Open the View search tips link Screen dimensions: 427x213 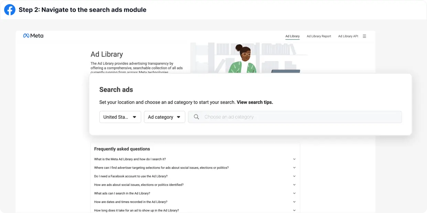pyautogui.click(x=255, y=102)
